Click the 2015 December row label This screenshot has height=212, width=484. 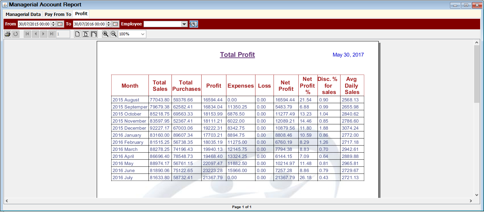tap(129, 128)
